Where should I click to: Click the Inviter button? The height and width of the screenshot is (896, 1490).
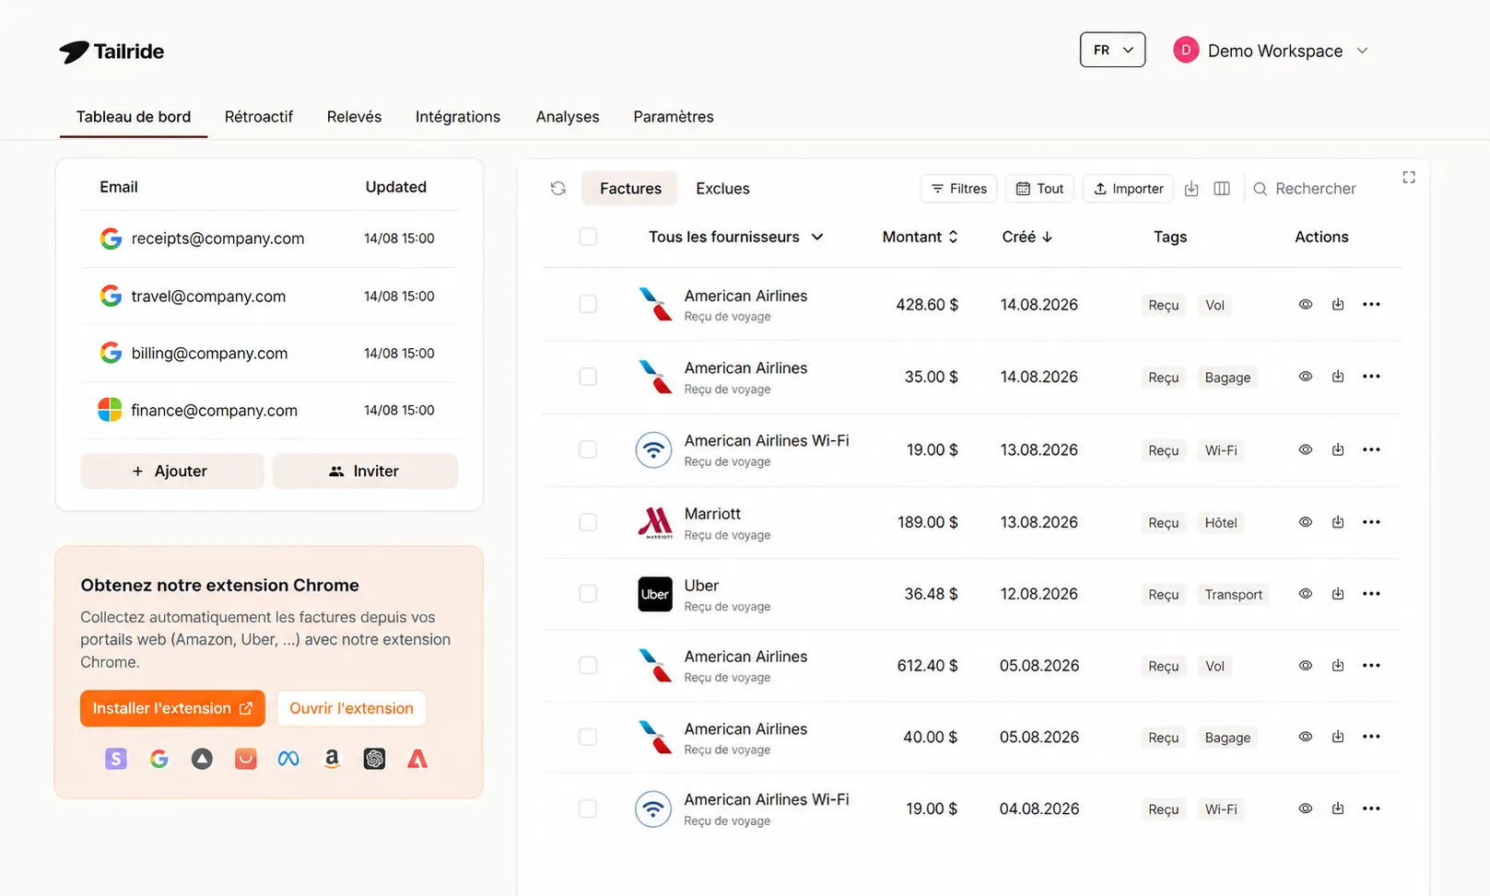pos(365,471)
